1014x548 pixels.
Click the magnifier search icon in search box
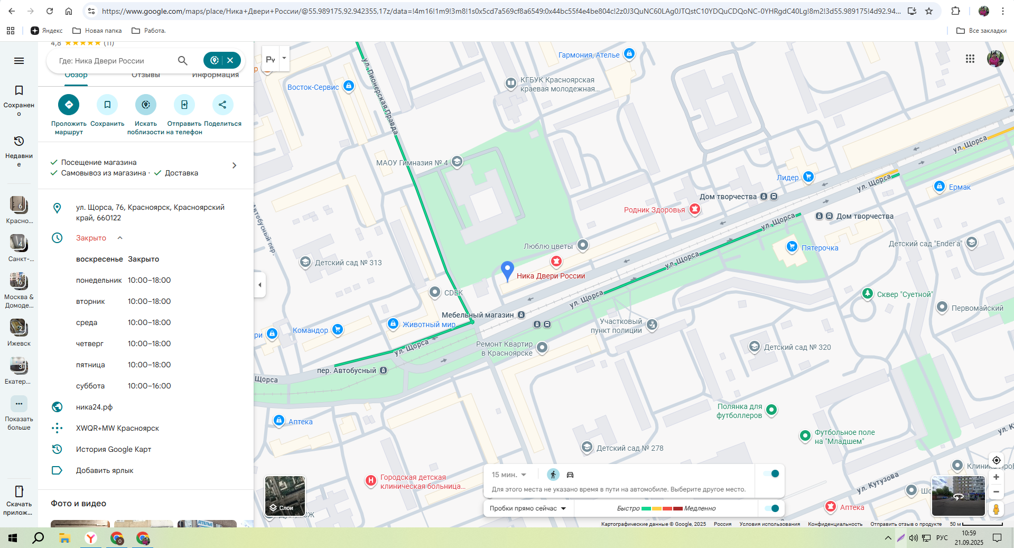pyautogui.click(x=183, y=61)
